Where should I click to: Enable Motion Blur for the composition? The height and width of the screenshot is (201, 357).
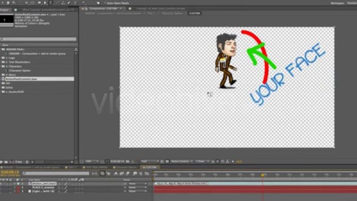pos(127,174)
